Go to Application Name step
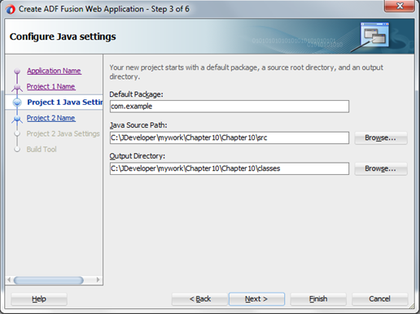Image resolution: width=420 pixels, height=314 pixels. pyautogui.click(x=54, y=71)
